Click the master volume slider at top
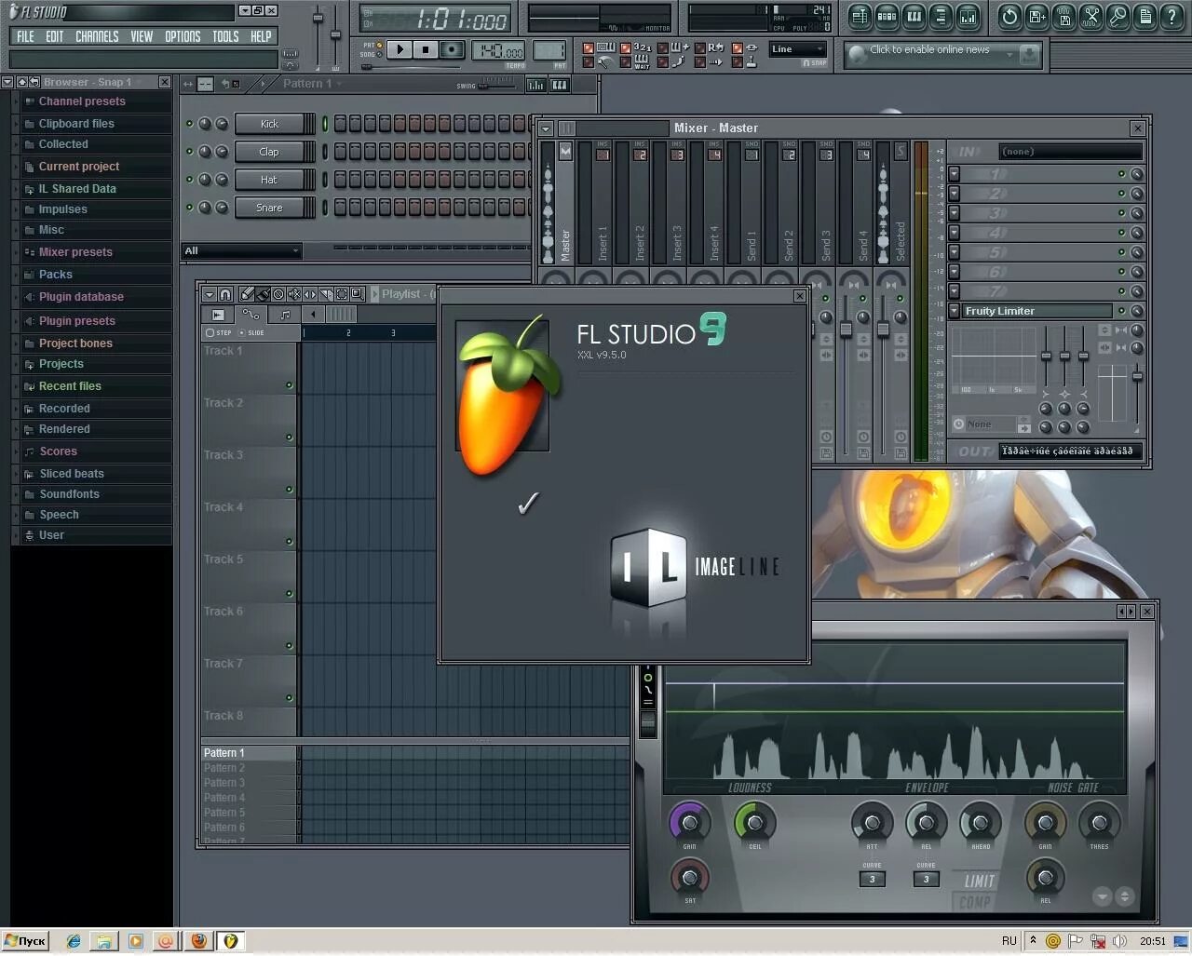The width and height of the screenshot is (1192, 956). (318, 35)
